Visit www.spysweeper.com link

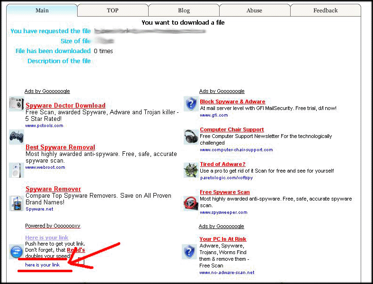click(x=223, y=212)
